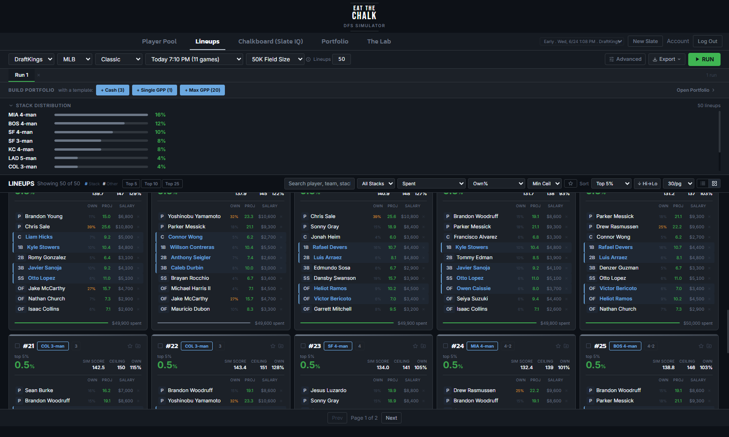Select the lineup #24 checkbox
The height and width of the screenshot is (437, 729).
coord(446,346)
